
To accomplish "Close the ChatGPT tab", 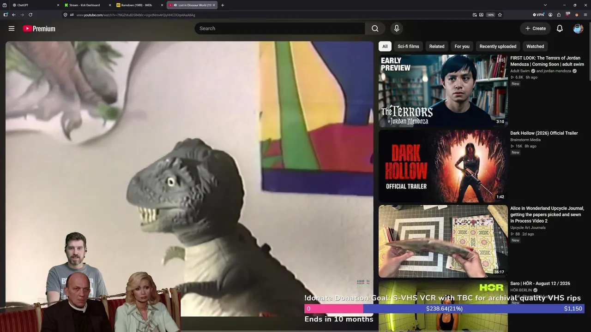I will [x=58, y=5].
